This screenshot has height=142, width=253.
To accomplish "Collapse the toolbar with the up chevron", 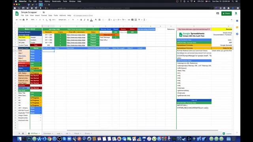I will pyautogui.click(x=232, y=20).
